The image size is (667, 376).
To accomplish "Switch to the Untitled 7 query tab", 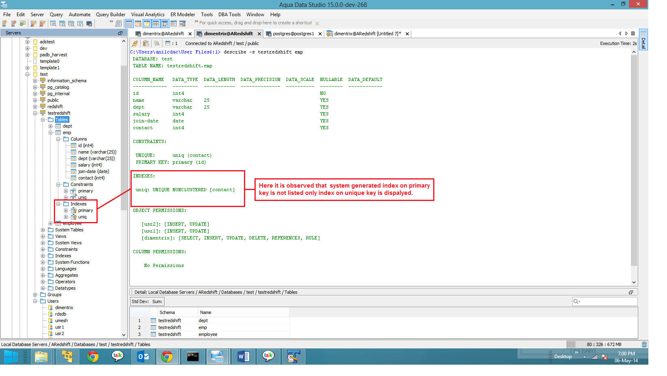I will click(368, 34).
